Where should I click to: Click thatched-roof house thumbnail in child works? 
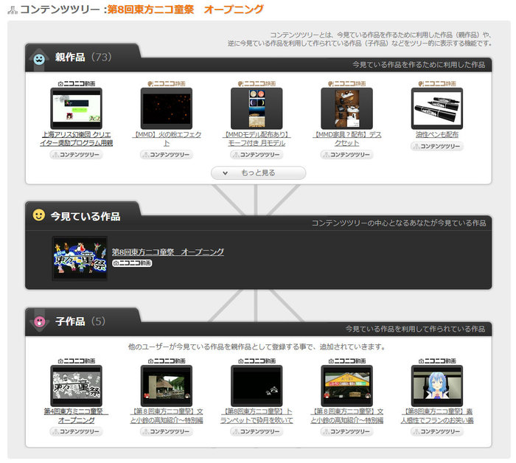pyautogui.click(x=167, y=386)
